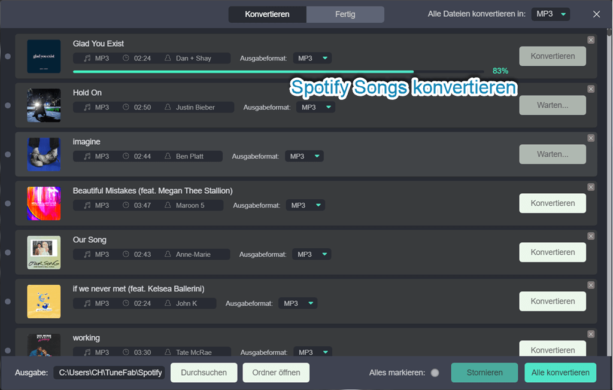Open the Alle Dateien konvertieren in dropdown
The height and width of the screenshot is (390, 613).
pyautogui.click(x=550, y=14)
